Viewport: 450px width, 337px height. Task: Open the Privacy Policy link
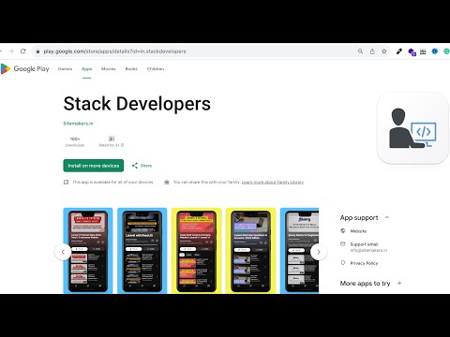(364, 263)
